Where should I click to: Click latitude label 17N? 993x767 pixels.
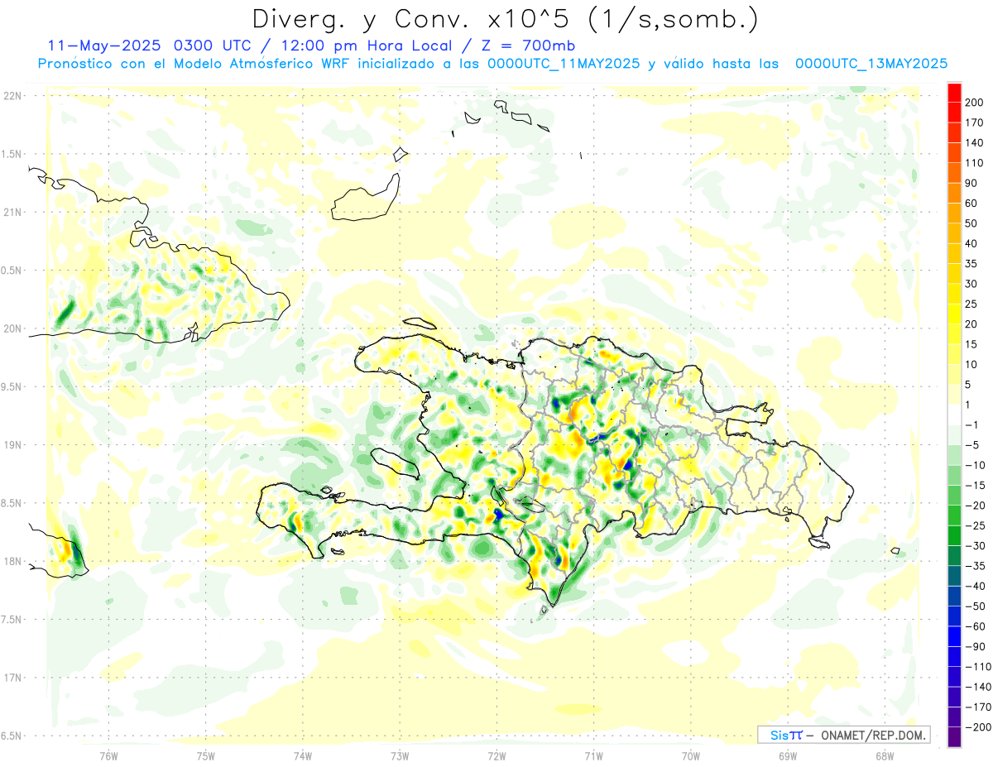12,678
